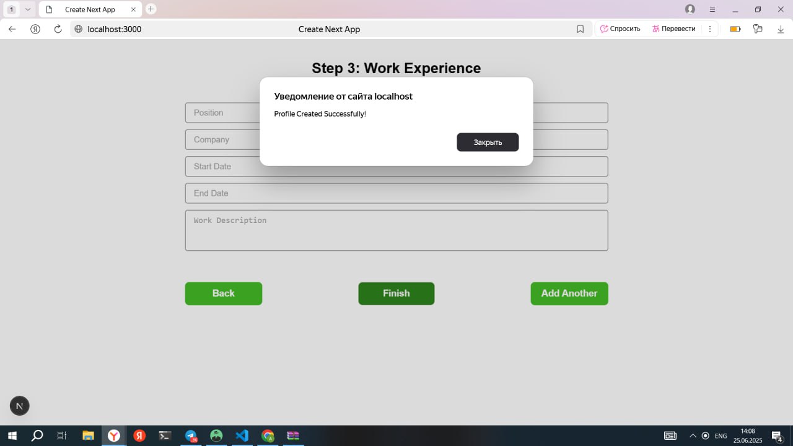Click the Telegram icon in the taskbar
Screen dimensions: 793x446
[190, 435]
